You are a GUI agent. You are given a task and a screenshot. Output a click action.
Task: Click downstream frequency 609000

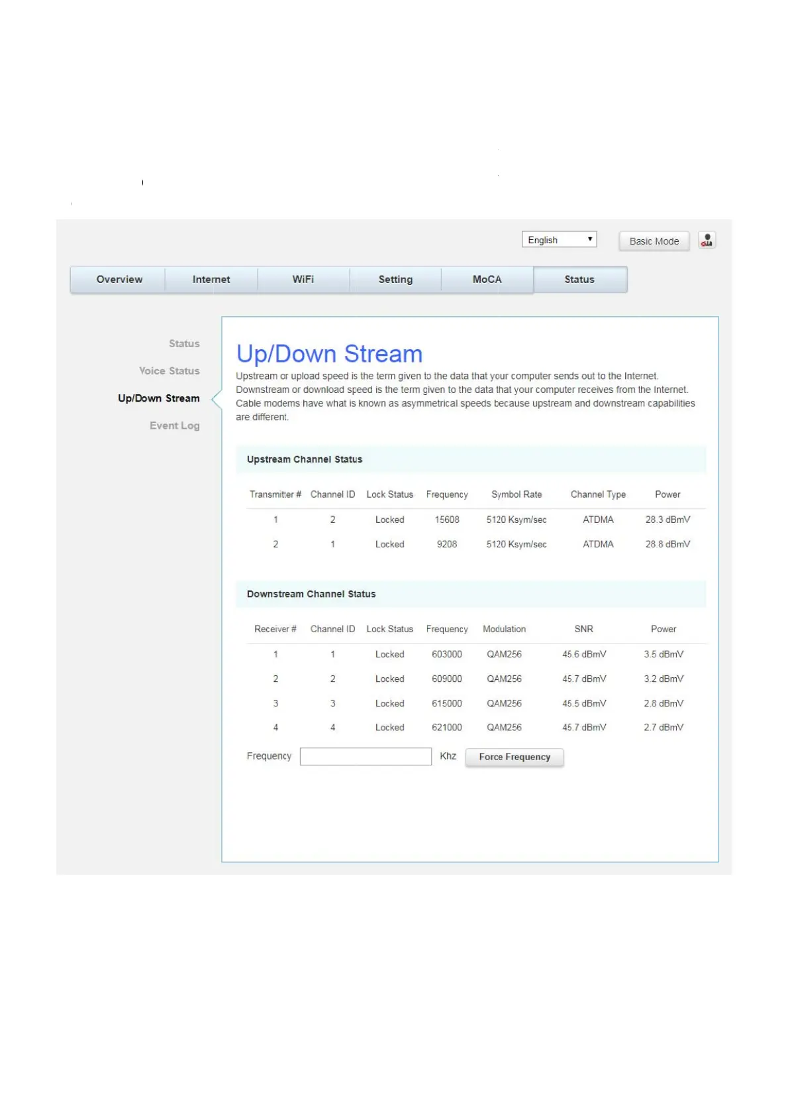coord(447,679)
